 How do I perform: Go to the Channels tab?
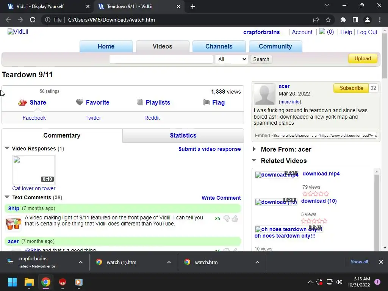point(219,46)
